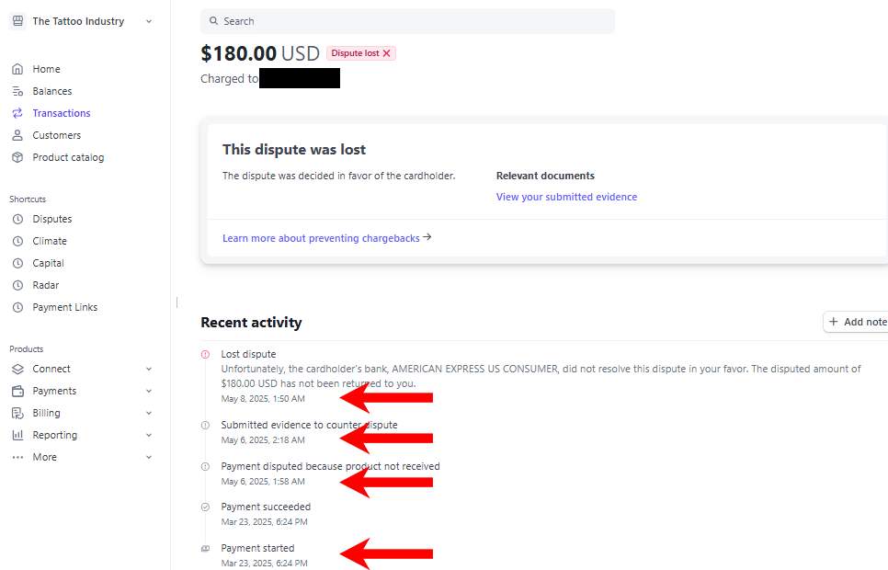Open the Transactions page
888x570 pixels.
click(61, 113)
